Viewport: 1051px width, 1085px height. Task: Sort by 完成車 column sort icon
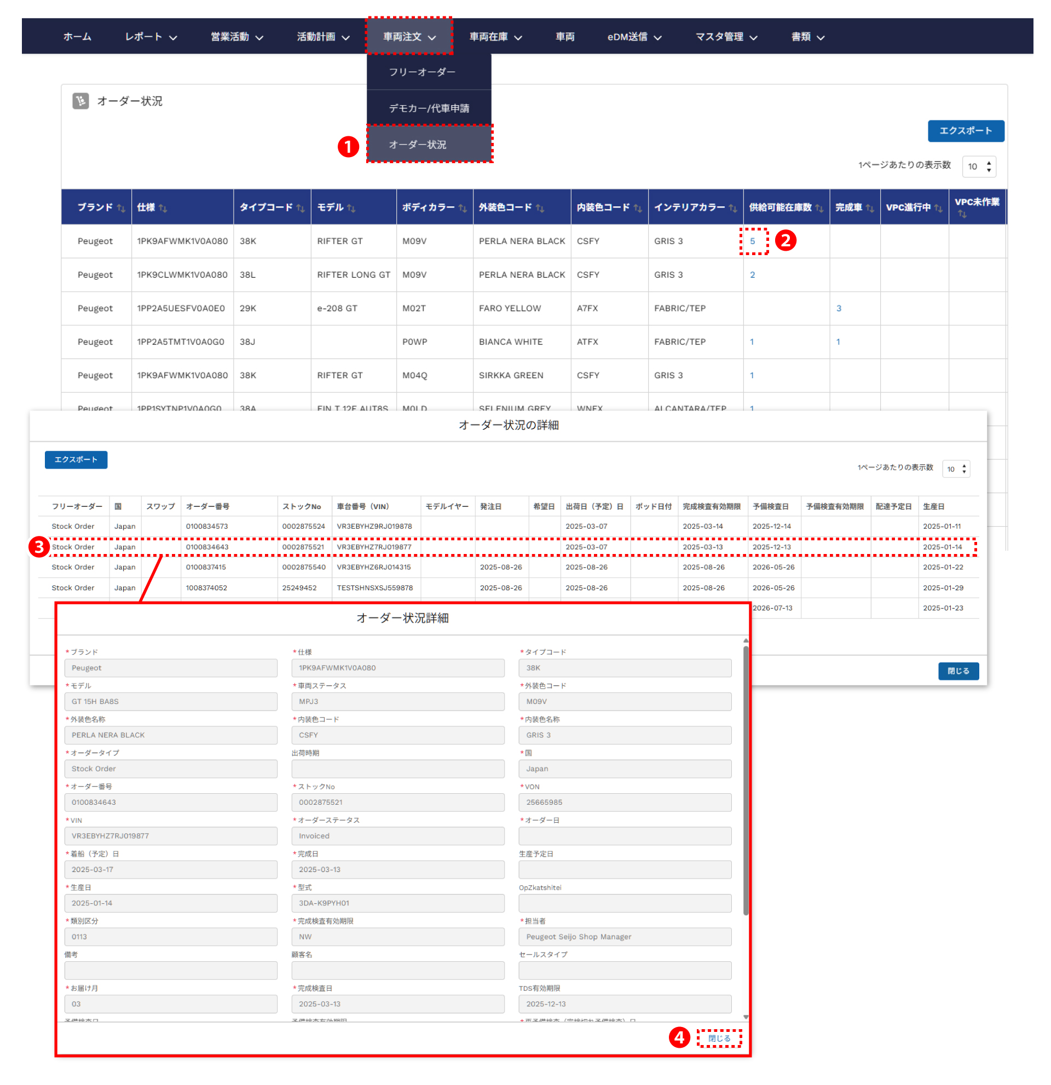click(869, 207)
